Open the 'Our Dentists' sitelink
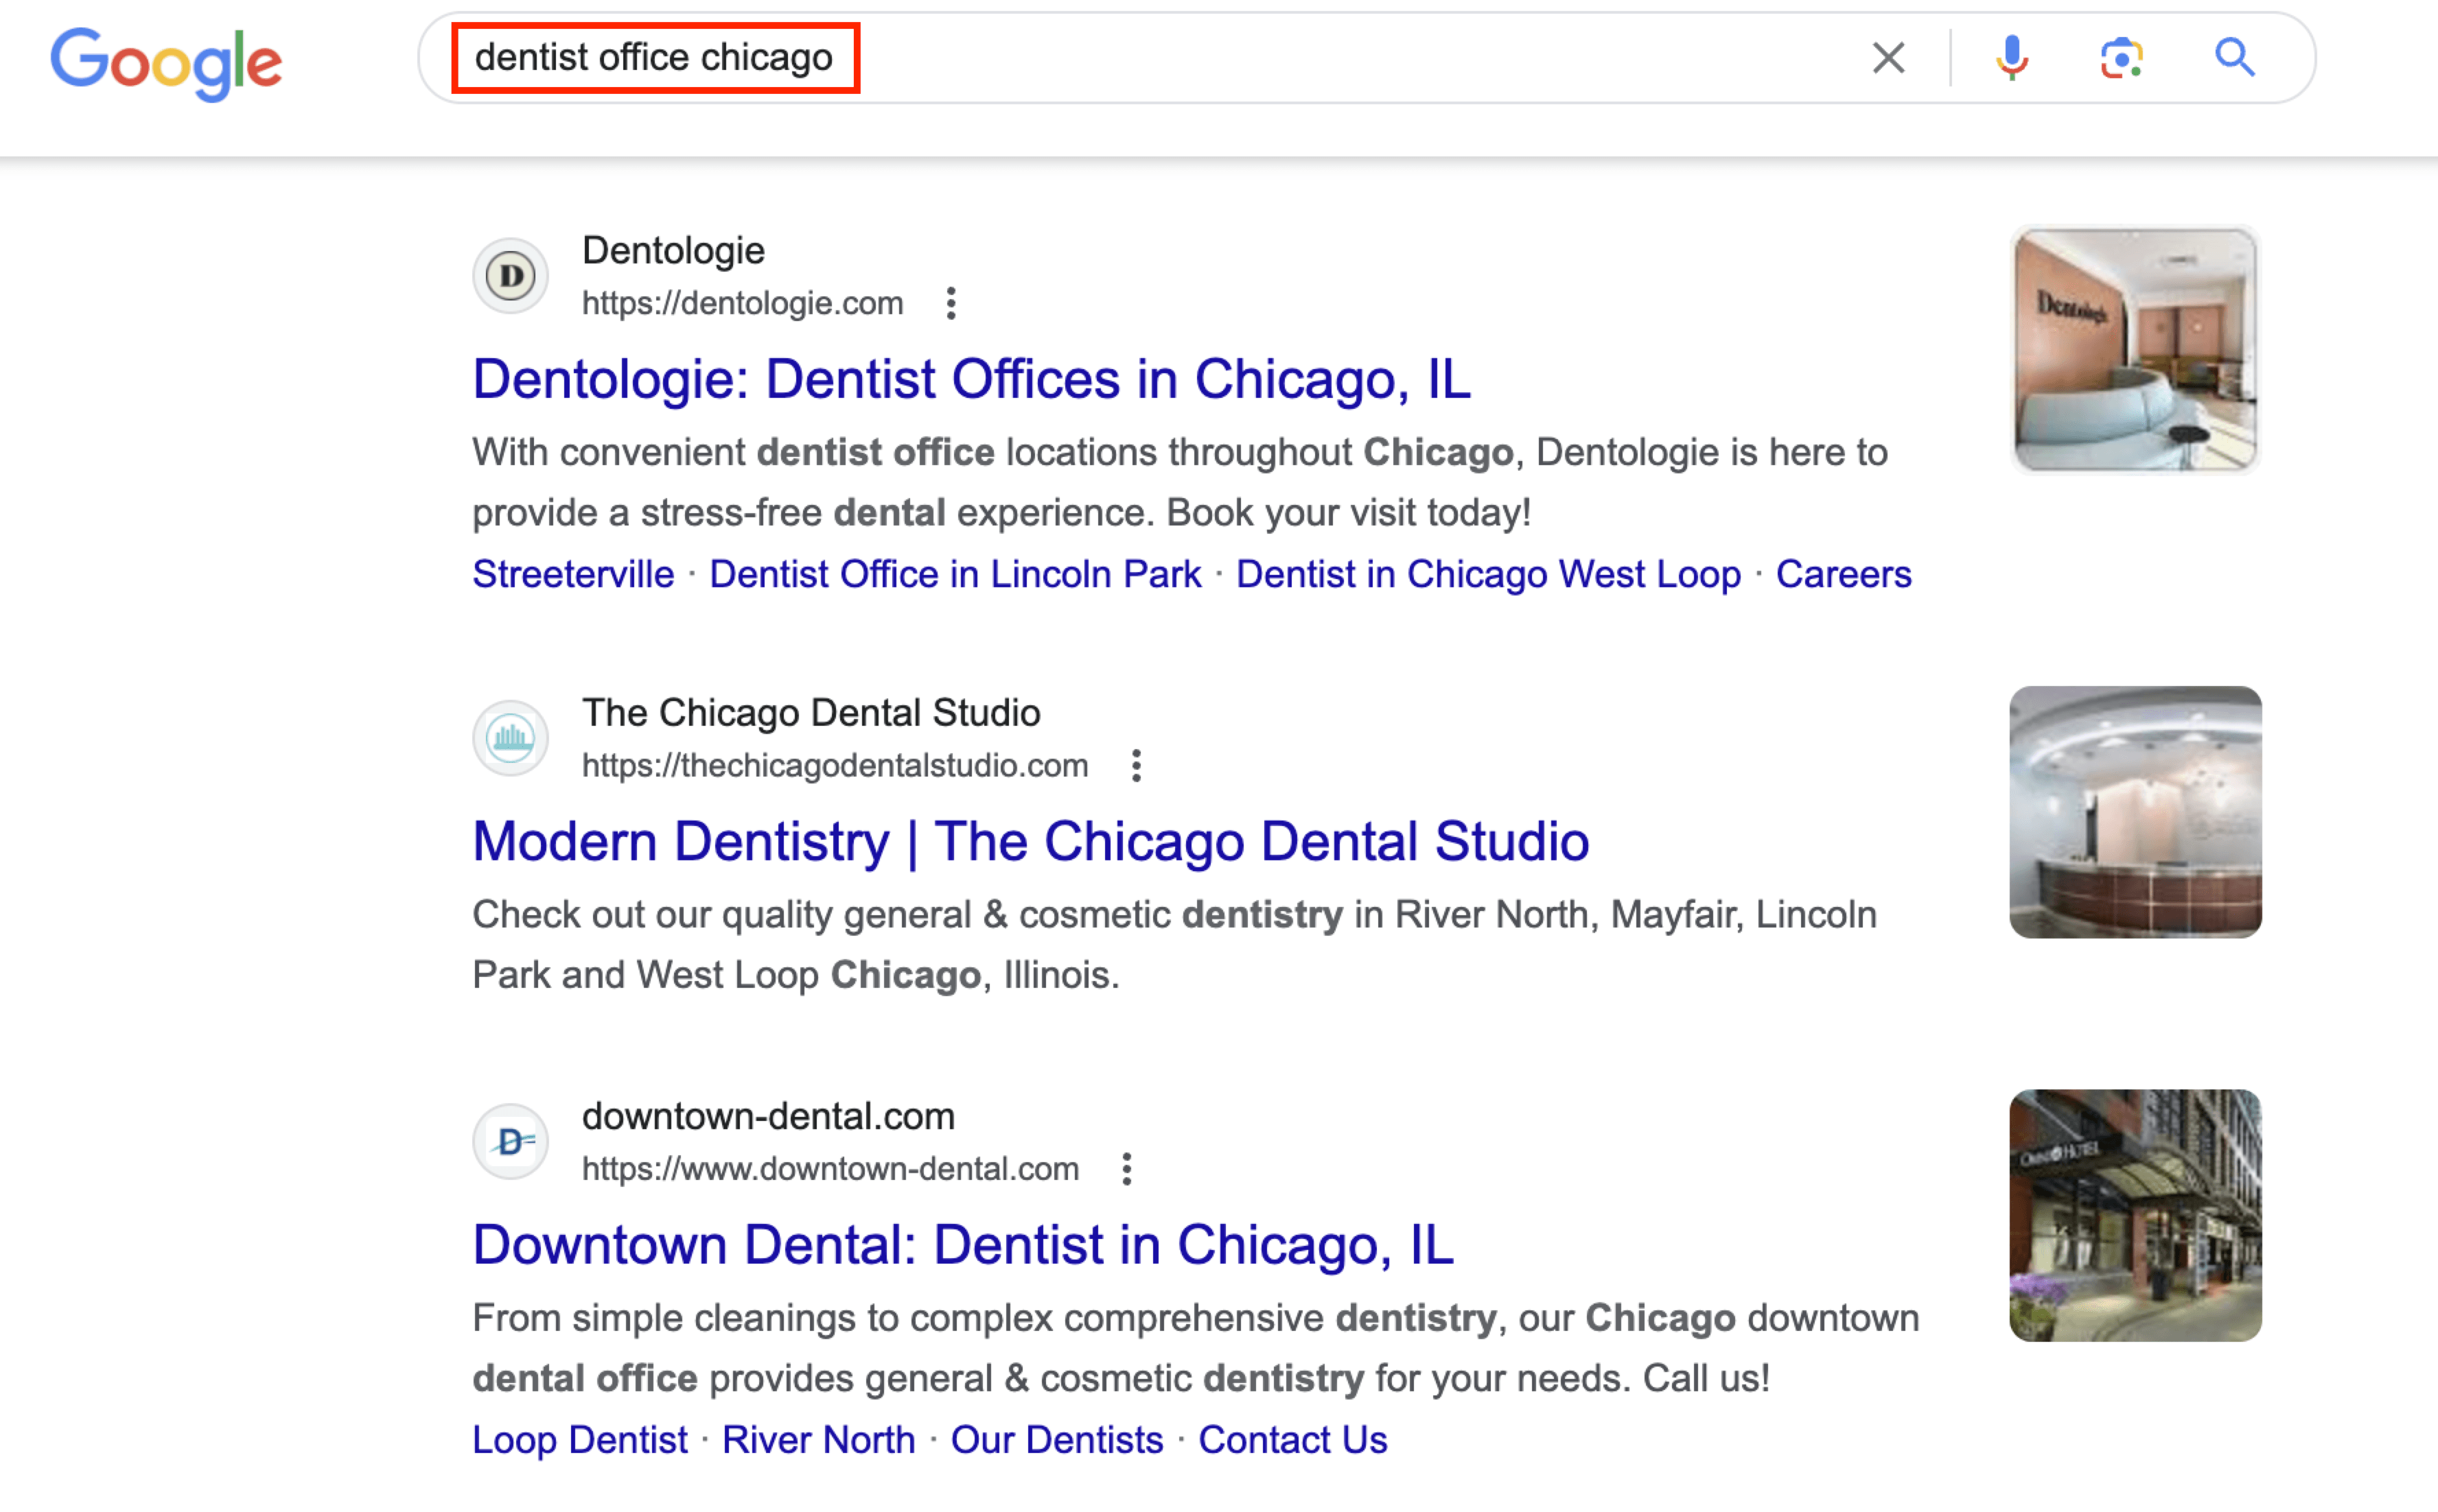Screen dimensions: 2438x1512 [1056, 1440]
